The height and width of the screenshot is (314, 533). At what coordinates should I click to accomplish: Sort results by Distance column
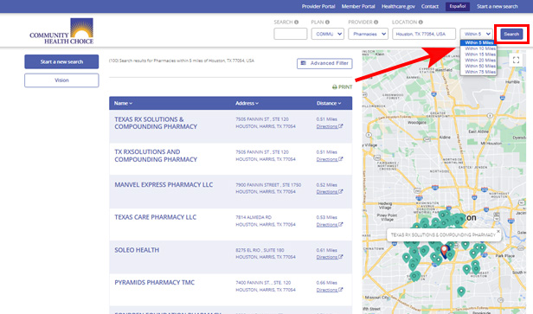tap(329, 103)
